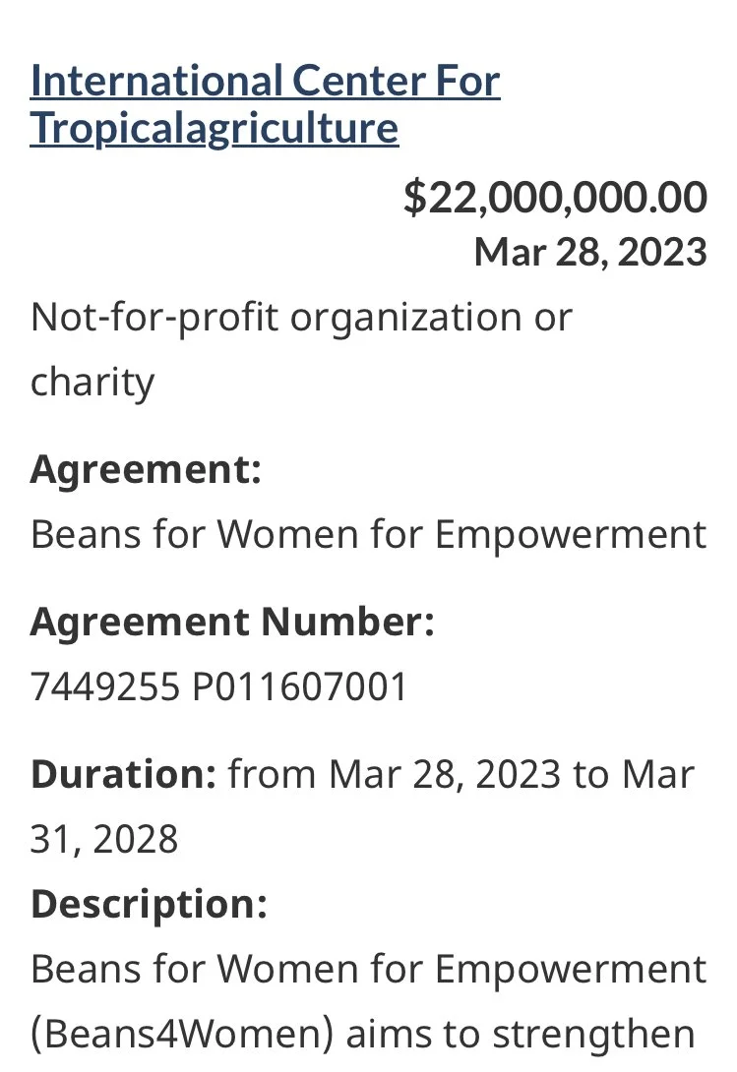The height and width of the screenshot is (1072, 737).
Task: Click the Agreement Number: label
Action: coord(232,623)
